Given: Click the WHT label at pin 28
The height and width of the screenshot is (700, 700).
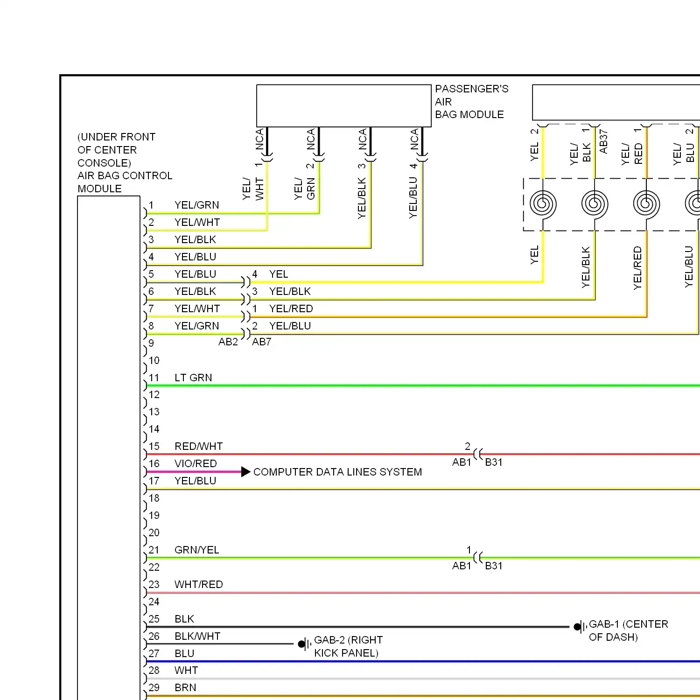Looking at the screenshot, I should tap(186, 670).
